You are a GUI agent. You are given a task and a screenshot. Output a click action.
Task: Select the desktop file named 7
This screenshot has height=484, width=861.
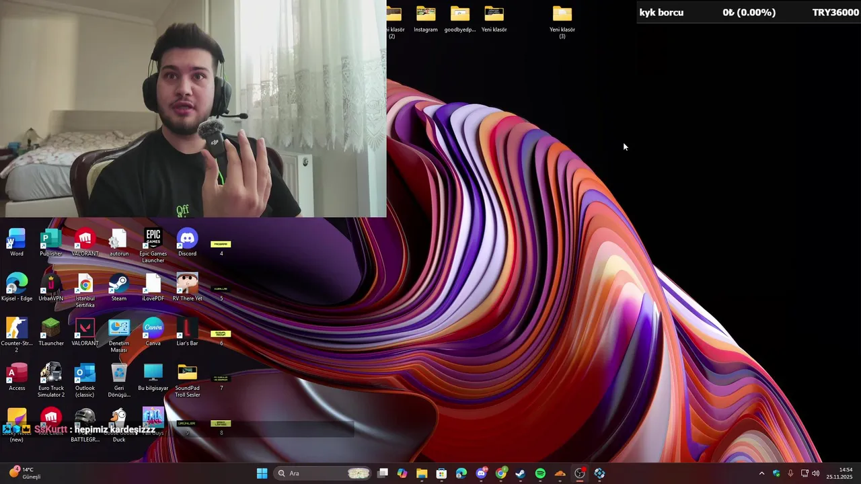coord(221,381)
